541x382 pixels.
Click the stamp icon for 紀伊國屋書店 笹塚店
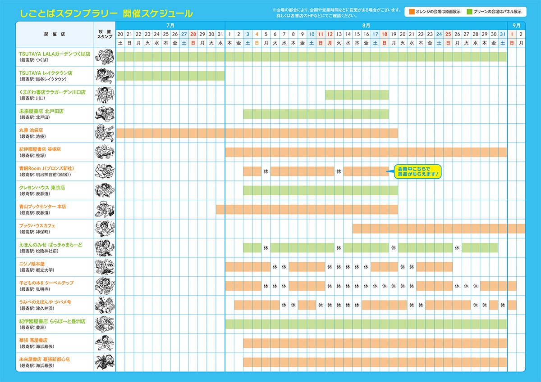105,152
